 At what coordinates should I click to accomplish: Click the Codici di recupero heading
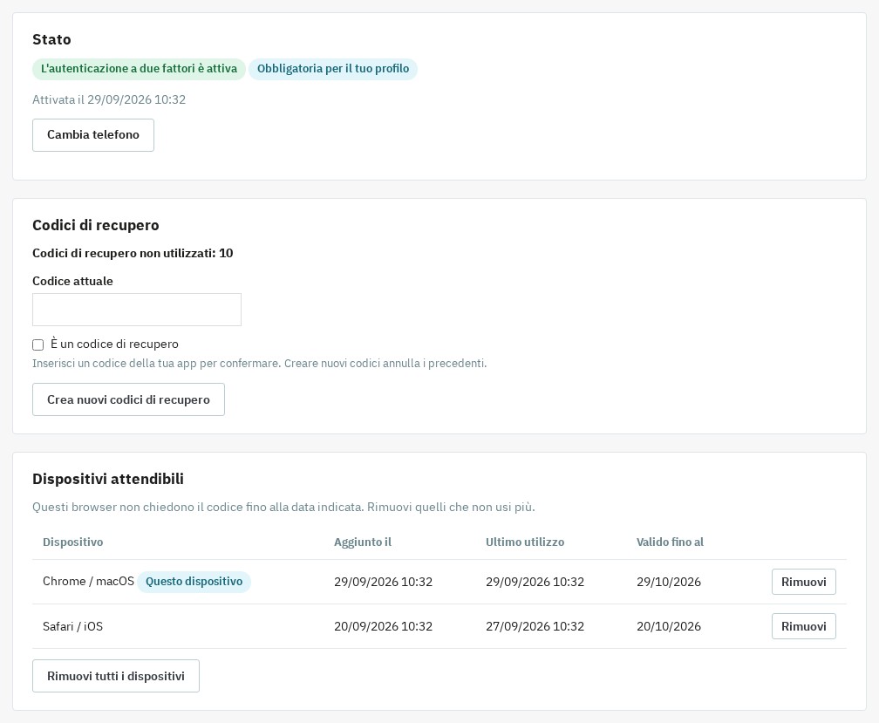(96, 225)
